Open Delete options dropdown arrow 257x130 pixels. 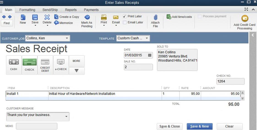click(x=47, y=26)
